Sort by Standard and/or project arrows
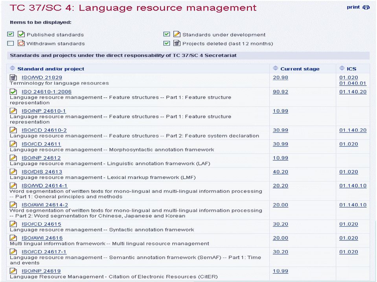377x282 pixels. [x=13, y=68]
